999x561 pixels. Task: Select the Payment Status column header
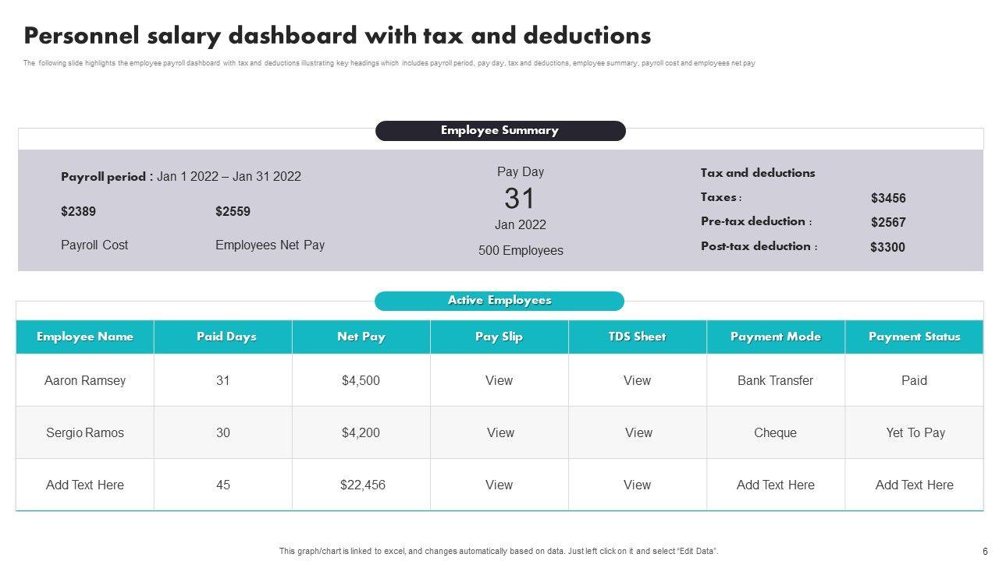[914, 337]
